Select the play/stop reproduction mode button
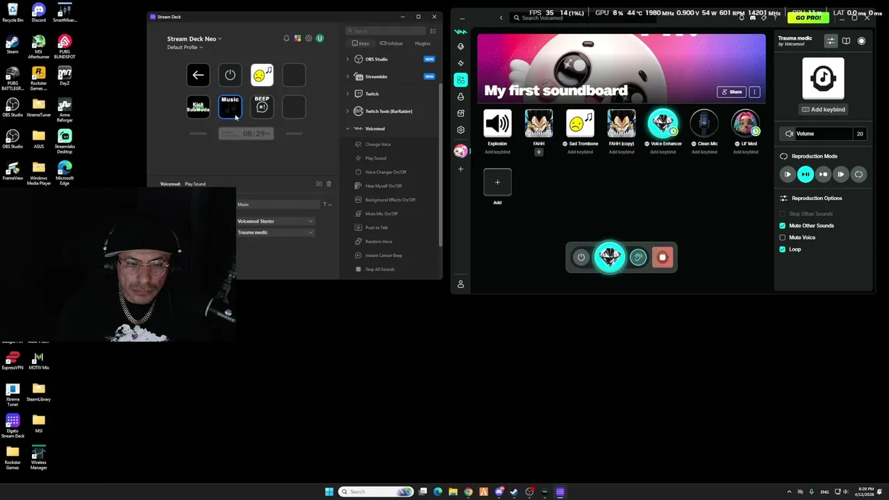889x500 pixels. click(823, 174)
